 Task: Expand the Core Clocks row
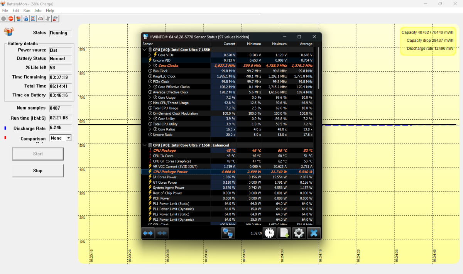(150, 66)
